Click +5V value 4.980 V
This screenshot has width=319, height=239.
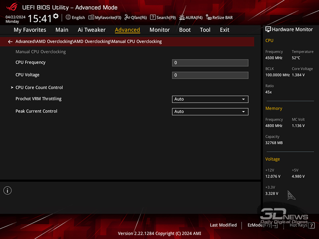298,176
